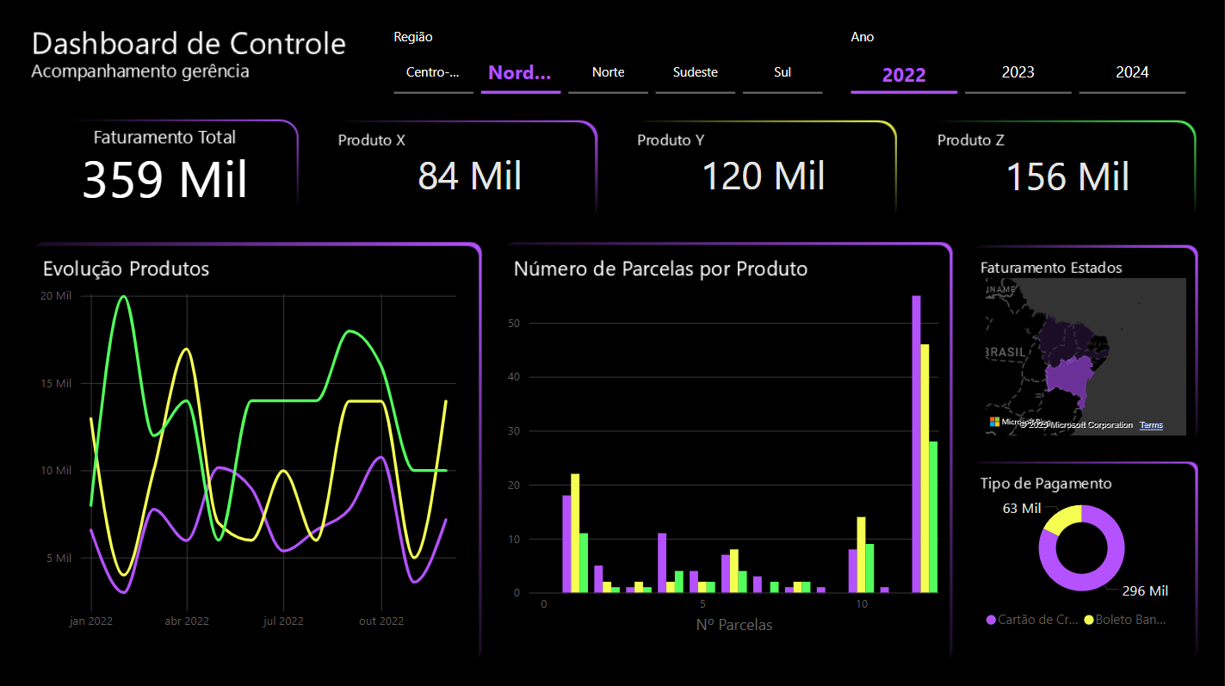Select the Centro- region slicer option
Image resolution: width=1225 pixels, height=686 pixels.
coord(433,73)
